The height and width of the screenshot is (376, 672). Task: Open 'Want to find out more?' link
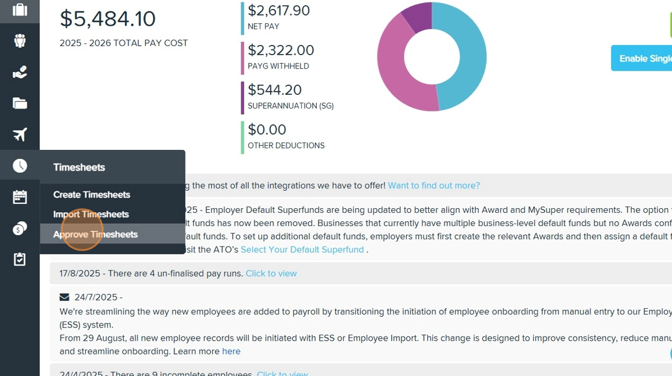(434, 186)
